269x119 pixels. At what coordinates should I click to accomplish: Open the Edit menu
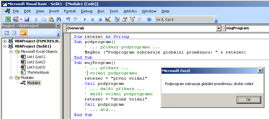pyautogui.click(x=27, y=11)
